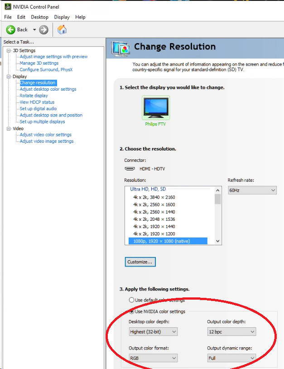Viewport: 284px width, 369px height.
Task: Click the grey Forward arrow icon
Action: 43,30
